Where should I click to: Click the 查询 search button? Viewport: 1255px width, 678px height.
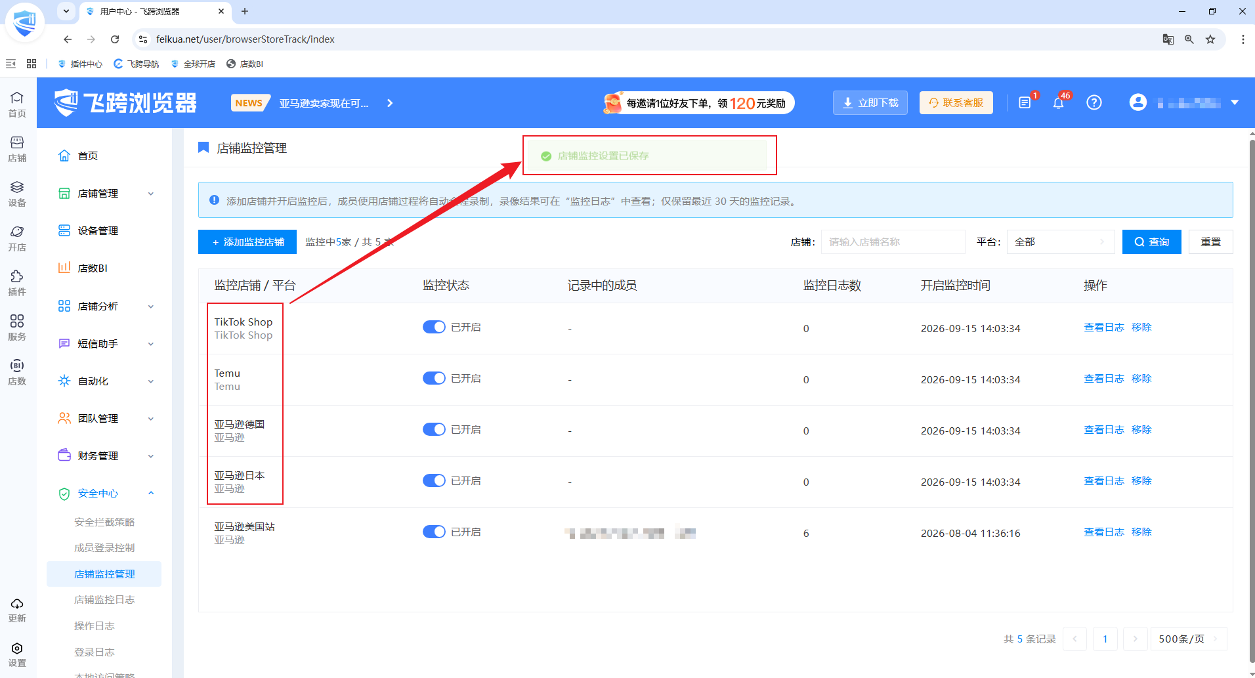pos(1152,242)
